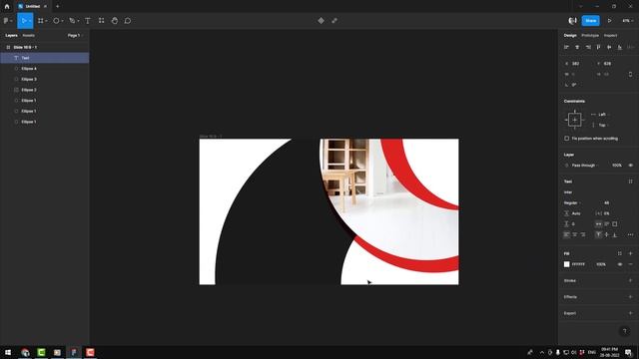Add an Export setting with plus button
639x359 pixels.
point(630,313)
